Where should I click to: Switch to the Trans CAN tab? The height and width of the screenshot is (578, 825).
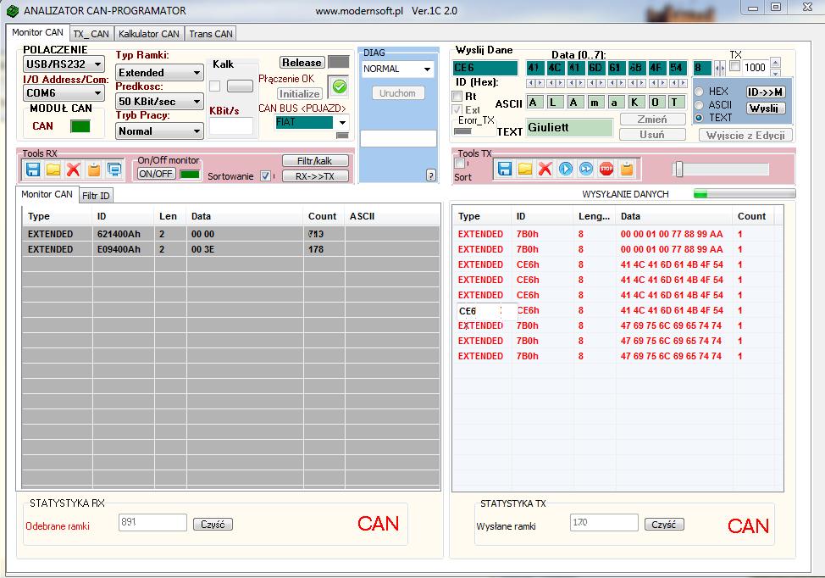coord(210,34)
